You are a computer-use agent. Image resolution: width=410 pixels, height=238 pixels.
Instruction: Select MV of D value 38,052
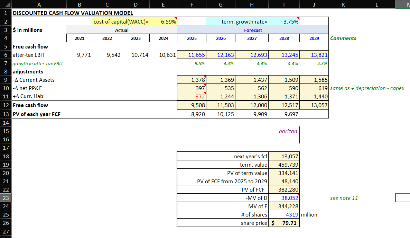[284, 198]
